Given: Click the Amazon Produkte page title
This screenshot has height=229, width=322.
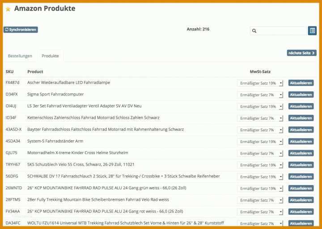Looking at the screenshot, I should [x=45, y=9].
